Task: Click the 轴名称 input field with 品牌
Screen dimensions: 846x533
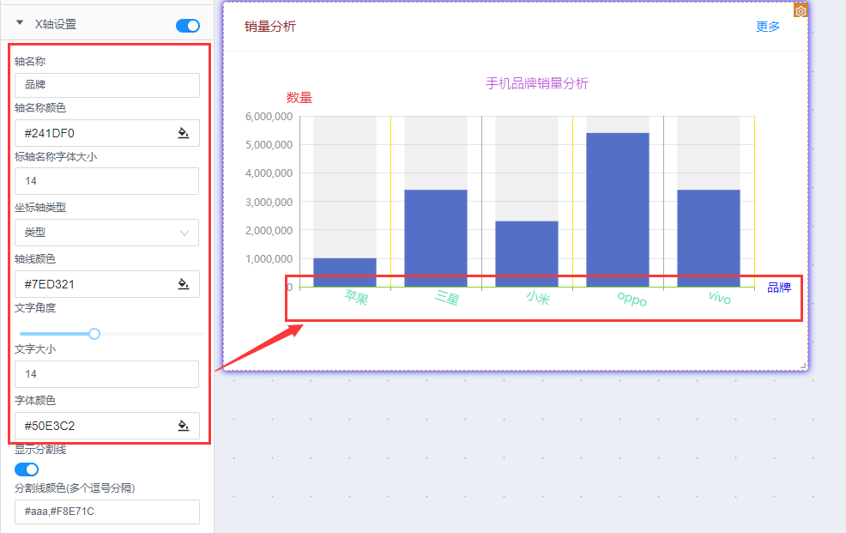Action: click(107, 85)
